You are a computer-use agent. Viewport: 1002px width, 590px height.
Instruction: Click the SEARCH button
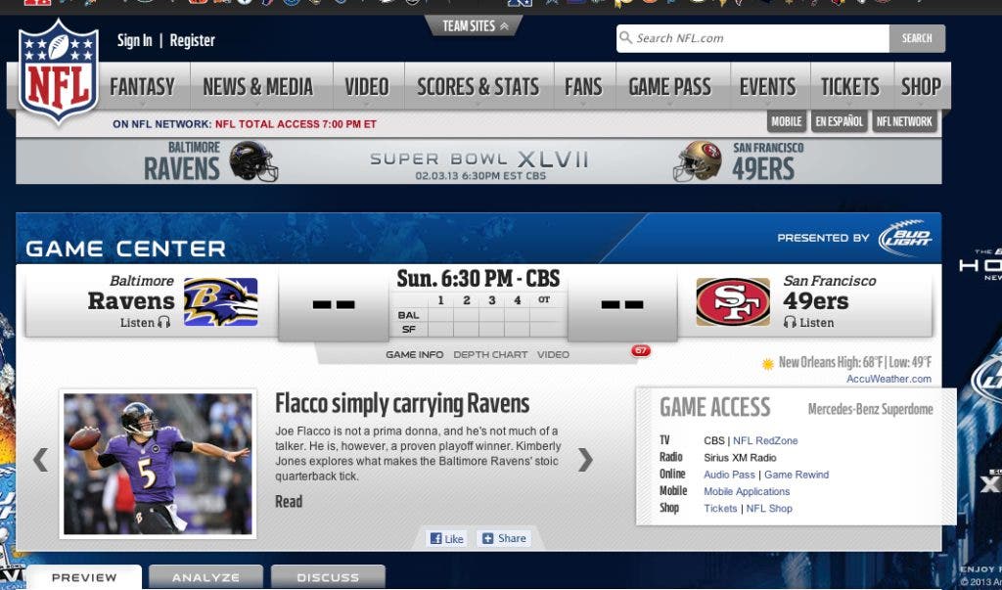coord(917,38)
